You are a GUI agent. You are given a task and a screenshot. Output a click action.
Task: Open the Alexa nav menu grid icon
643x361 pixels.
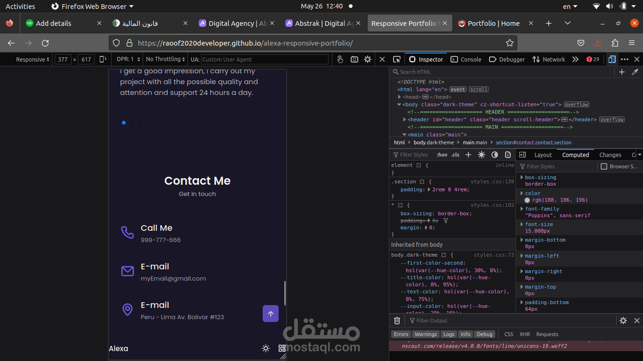coord(282,348)
